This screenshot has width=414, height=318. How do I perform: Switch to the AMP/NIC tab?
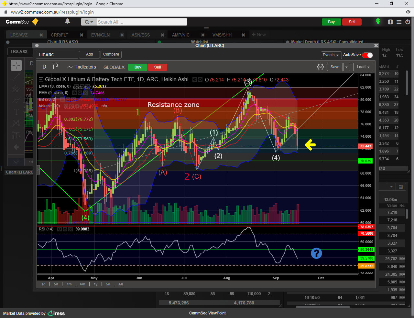point(180,35)
